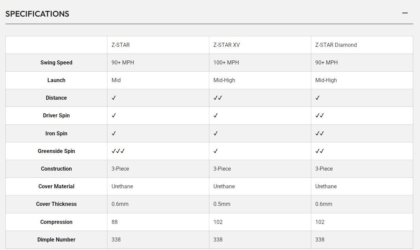Click Z-STAR Diamond's 90+ MPH swing speed value

pyautogui.click(x=327, y=62)
